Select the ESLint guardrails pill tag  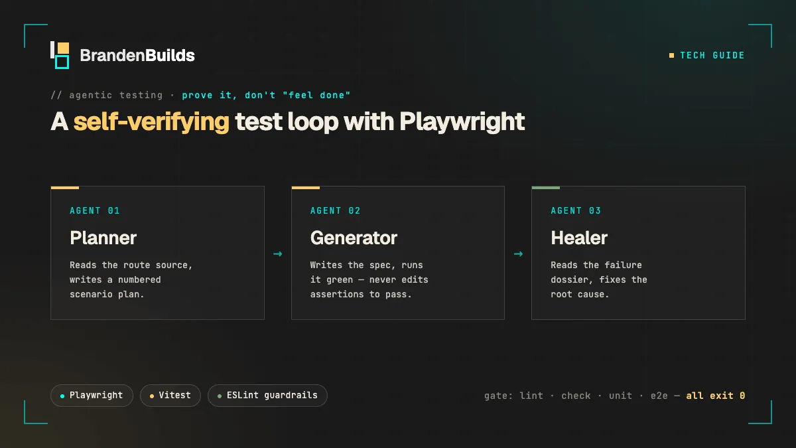click(267, 396)
